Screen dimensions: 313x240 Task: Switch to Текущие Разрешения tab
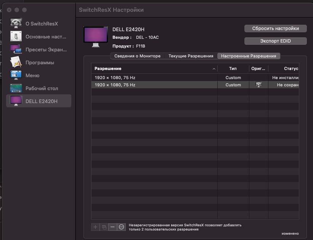pos(191,56)
